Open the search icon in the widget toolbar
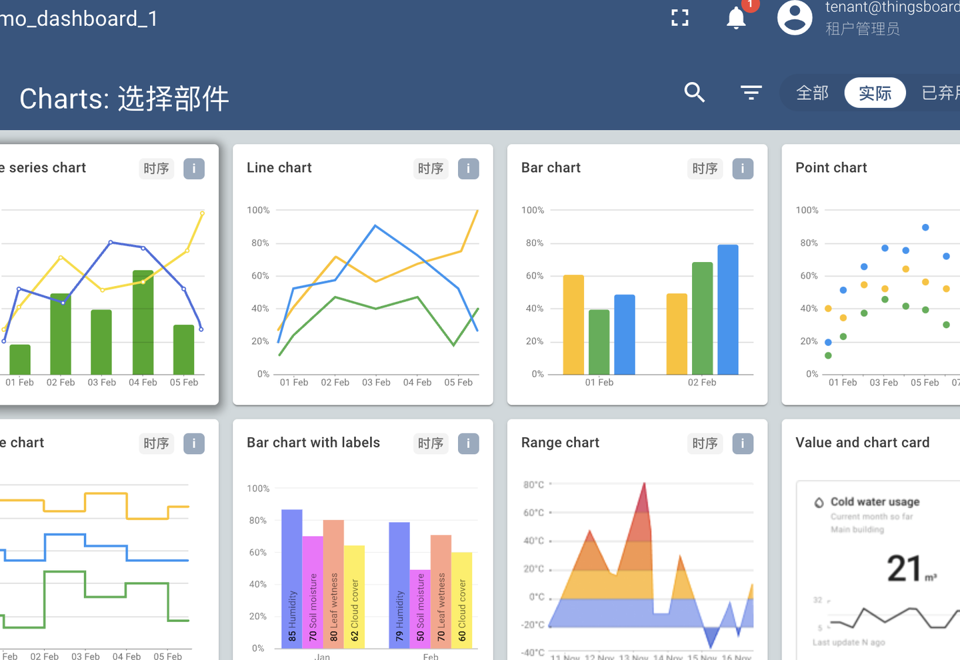Image resolution: width=960 pixels, height=660 pixels. click(x=694, y=93)
